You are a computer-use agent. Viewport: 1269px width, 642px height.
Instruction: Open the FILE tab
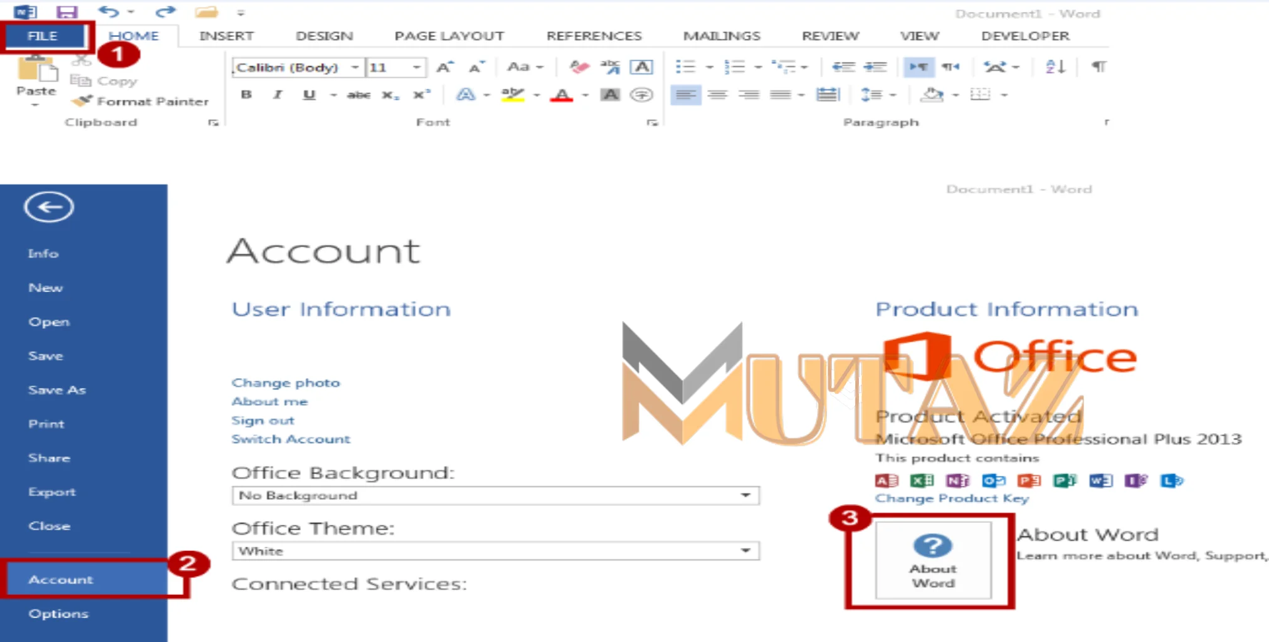(44, 36)
